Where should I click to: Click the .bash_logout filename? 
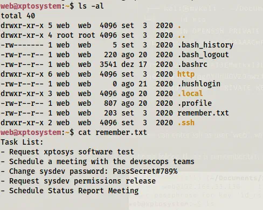(203, 55)
